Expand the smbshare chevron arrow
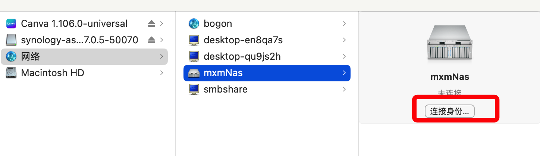The width and height of the screenshot is (540, 156). [x=344, y=90]
